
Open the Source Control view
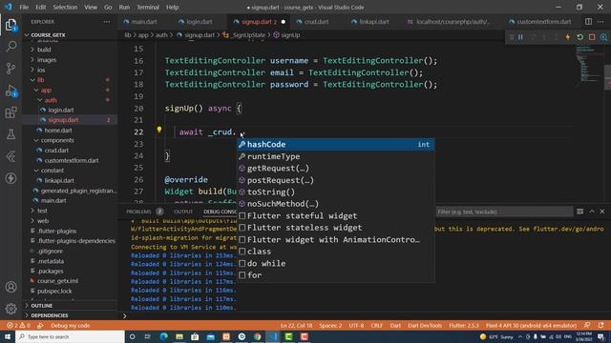[11, 69]
